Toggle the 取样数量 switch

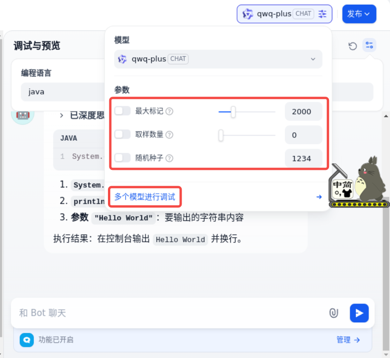(122, 134)
